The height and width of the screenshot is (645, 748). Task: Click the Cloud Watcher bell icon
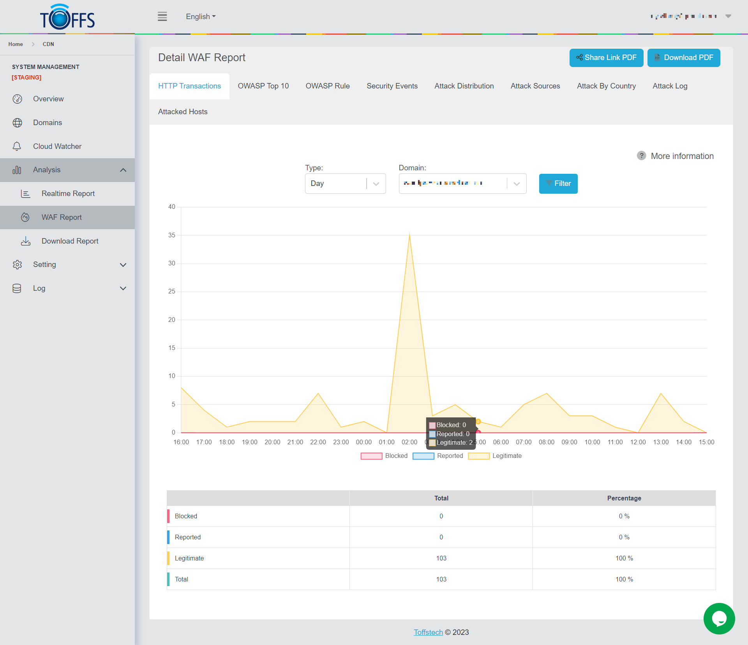pyautogui.click(x=17, y=147)
